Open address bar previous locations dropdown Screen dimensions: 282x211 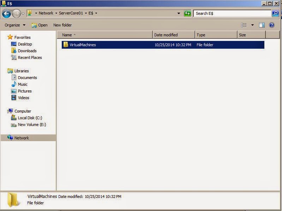179,13
